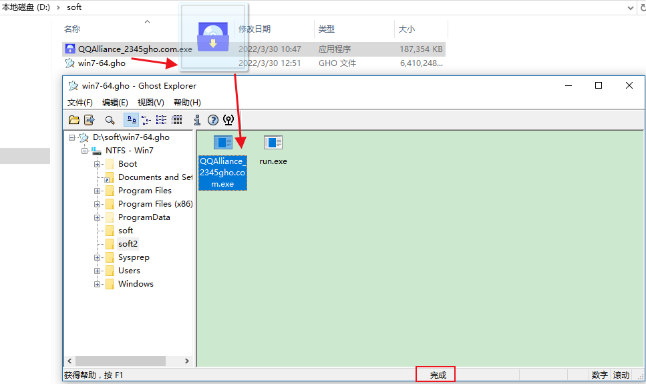Expand the Program Files folder

pyautogui.click(x=98, y=191)
